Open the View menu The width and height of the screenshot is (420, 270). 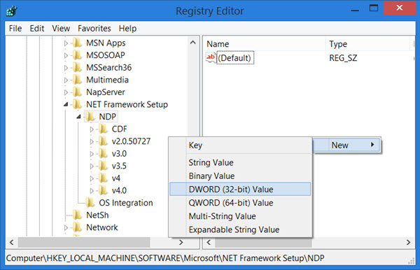pyautogui.click(x=61, y=28)
